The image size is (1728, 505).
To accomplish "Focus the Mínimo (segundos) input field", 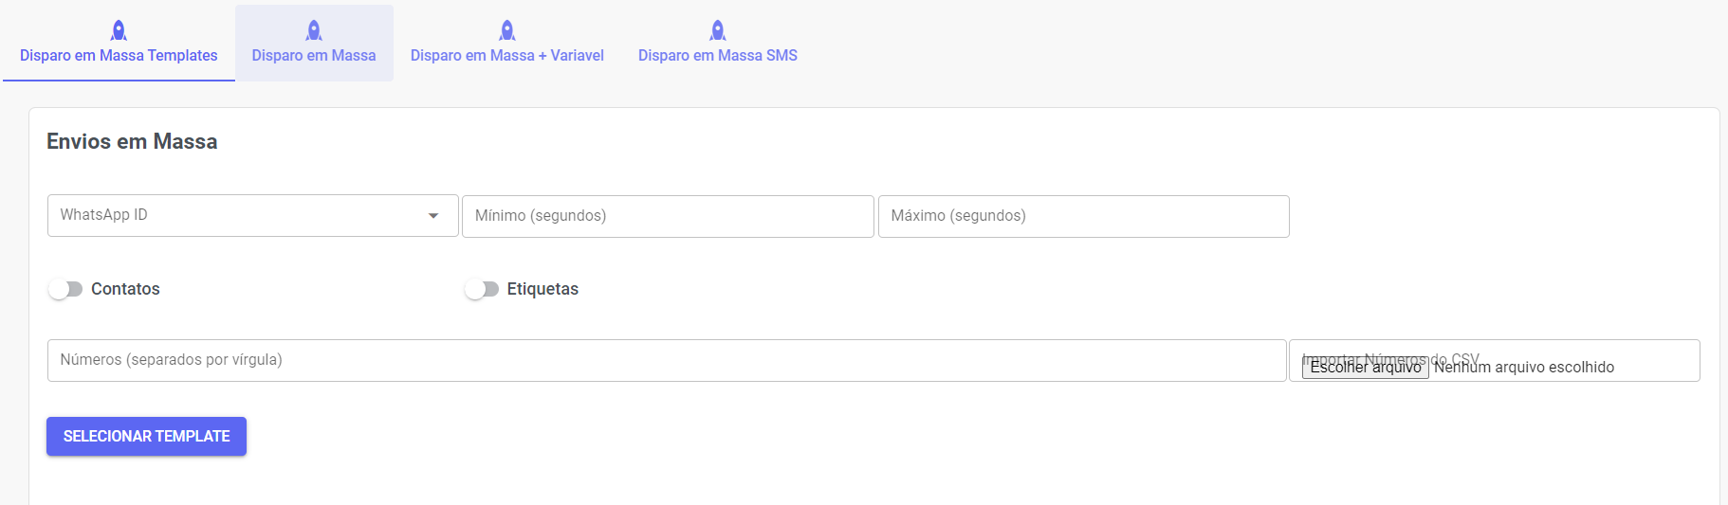I will pyautogui.click(x=668, y=216).
